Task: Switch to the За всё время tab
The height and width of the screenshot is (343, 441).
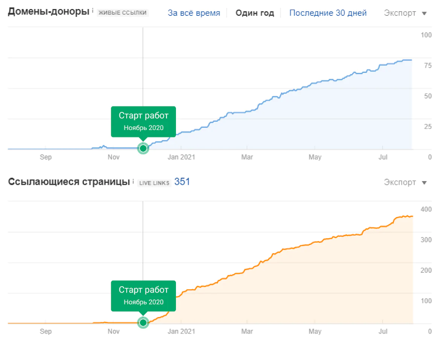Action: click(x=194, y=13)
